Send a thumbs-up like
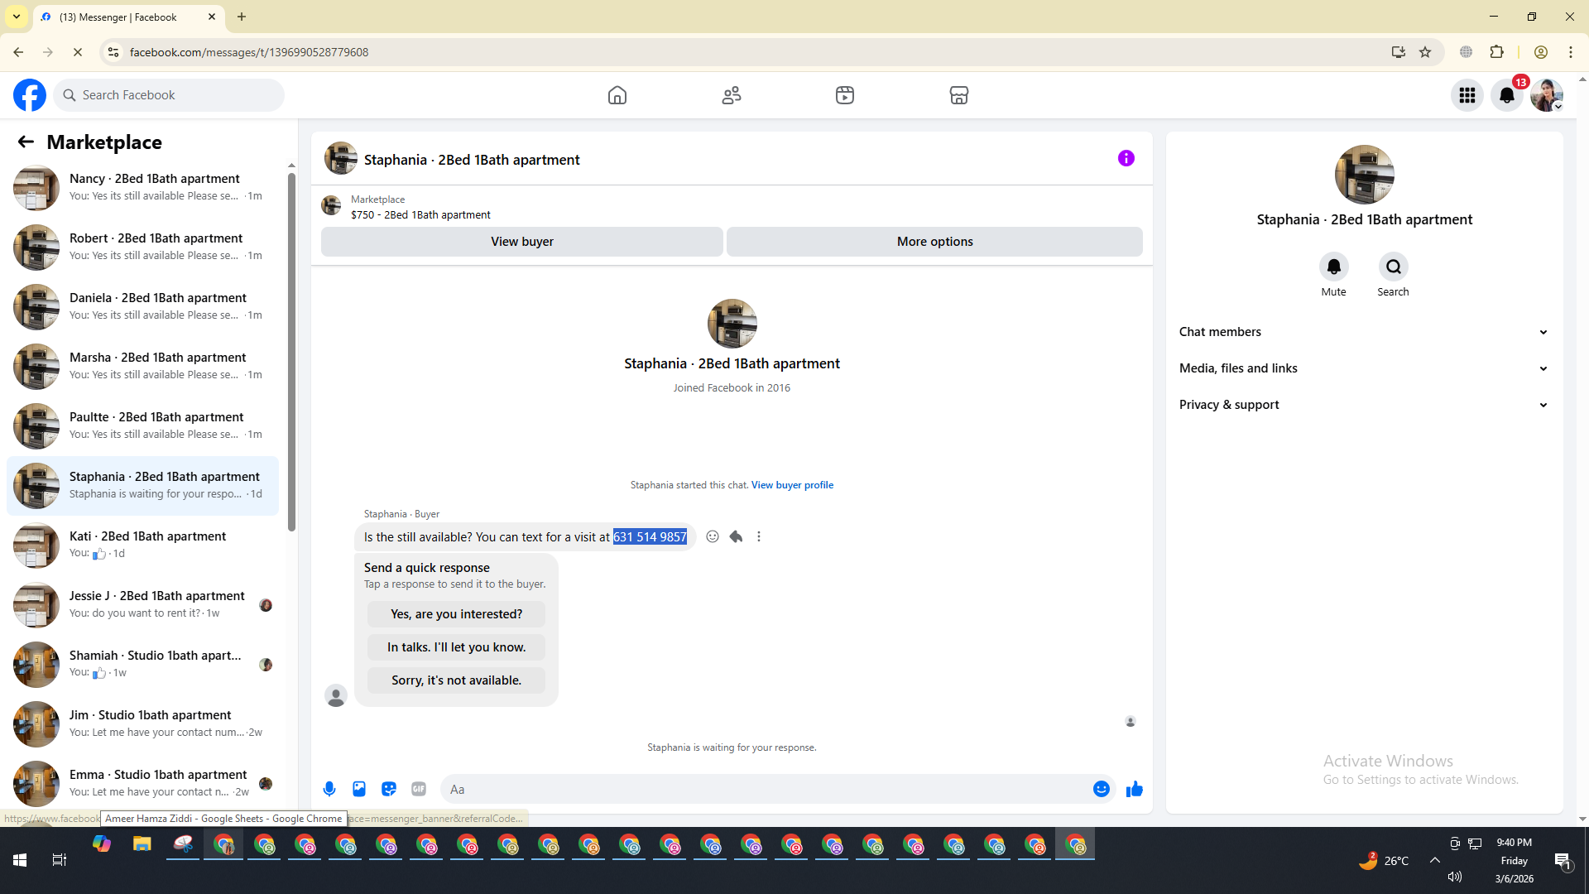Viewport: 1589px width, 894px height. pos(1134,789)
